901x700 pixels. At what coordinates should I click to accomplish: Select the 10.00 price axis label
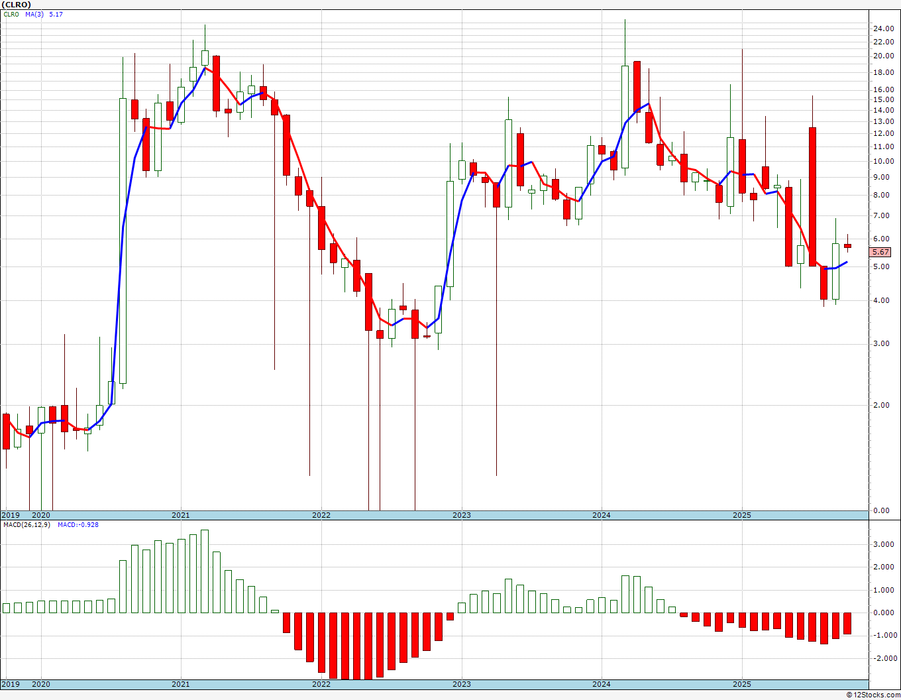pos(884,162)
